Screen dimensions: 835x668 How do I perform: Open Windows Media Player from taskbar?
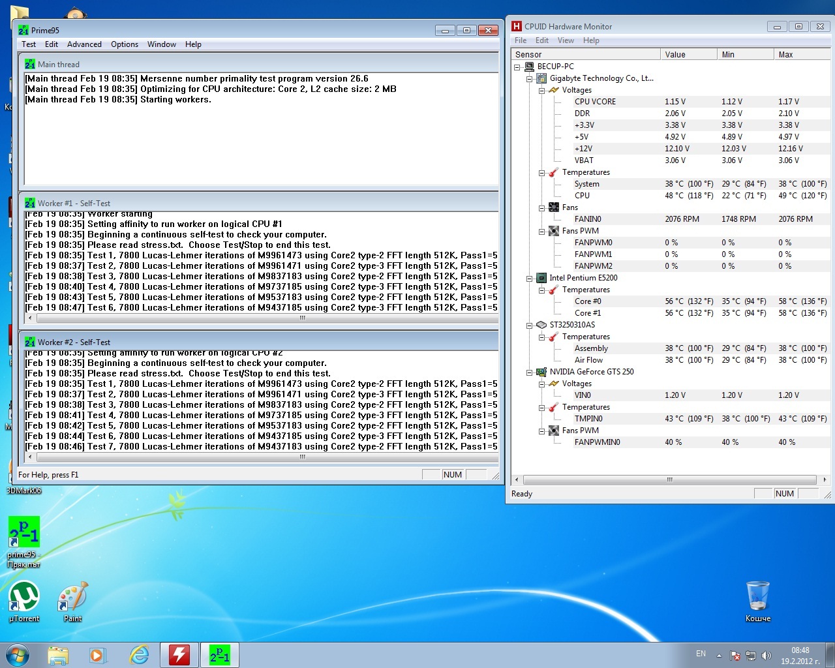point(98,655)
